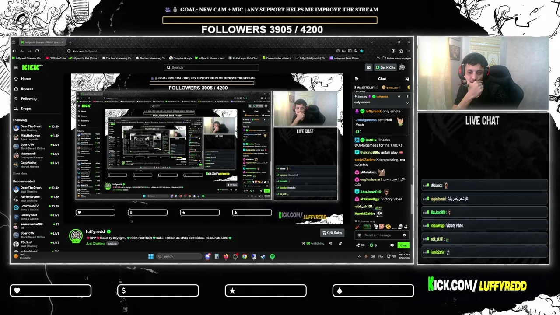Click Jotalgamess username in chat
The height and width of the screenshot is (315, 560).
366,120
